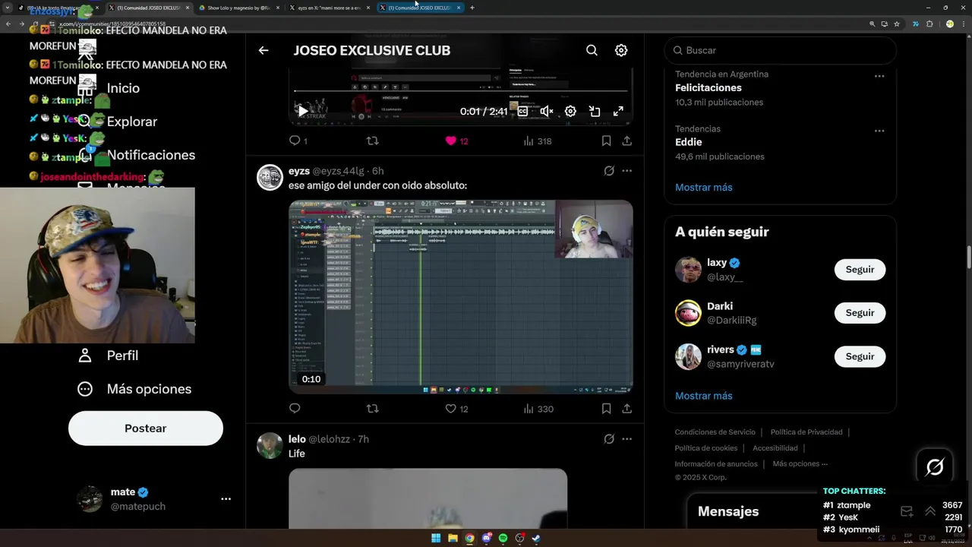
Task: Open more options for Felicitaciones trend
Action: pyautogui.click(x=879, y=76)
